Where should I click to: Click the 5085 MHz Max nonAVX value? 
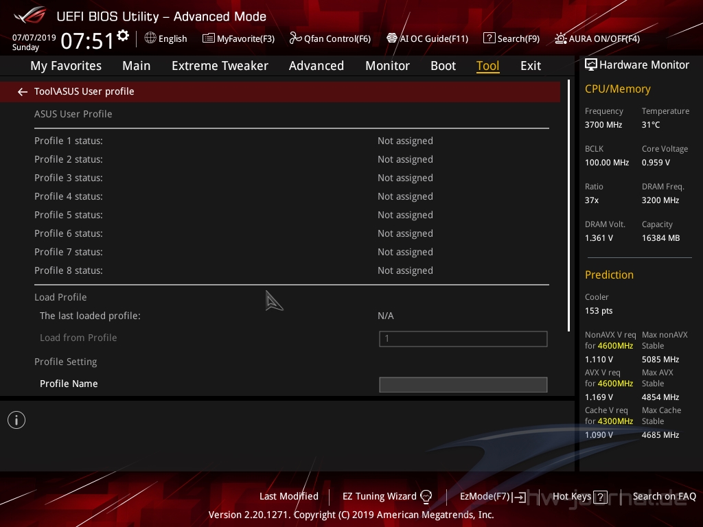[x=660, y=360]
